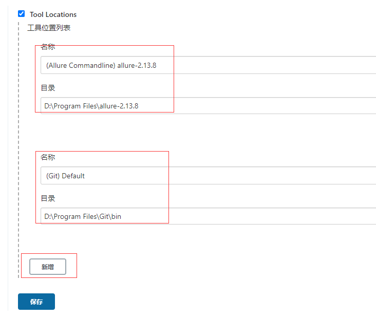The image size is (376, 317).
Task: Click the 名称 label above the Allure entry
Action: [x=48, y=47]
